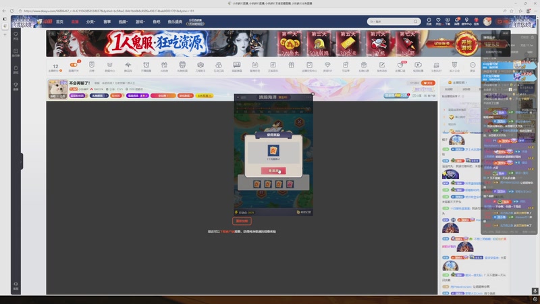The width and height of the screenshot is (540, 304).
Task: Open the history clock icon
Action: [429, 22]
